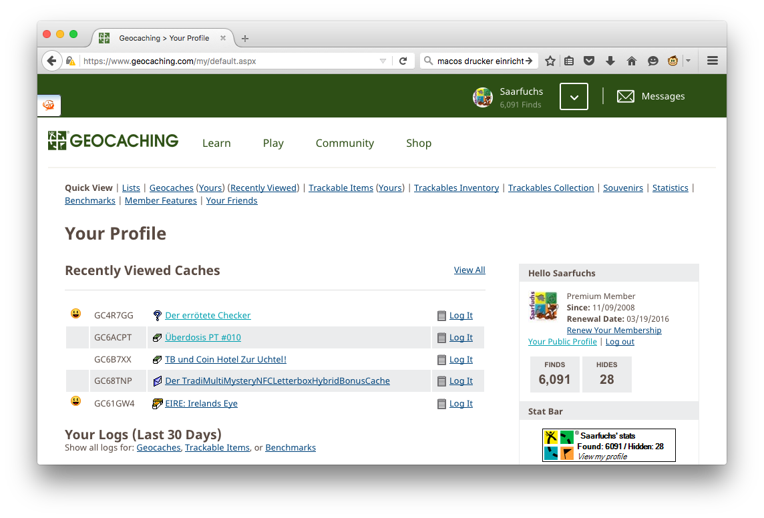Expand the user account dropdown chevron
This screenshot has height=518, width=764.
click(574, 96)
